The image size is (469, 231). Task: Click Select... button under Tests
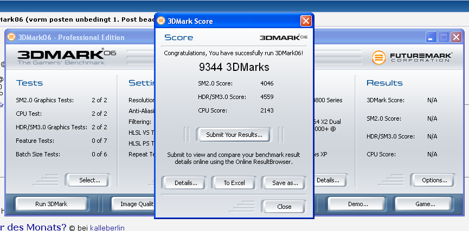87,180
